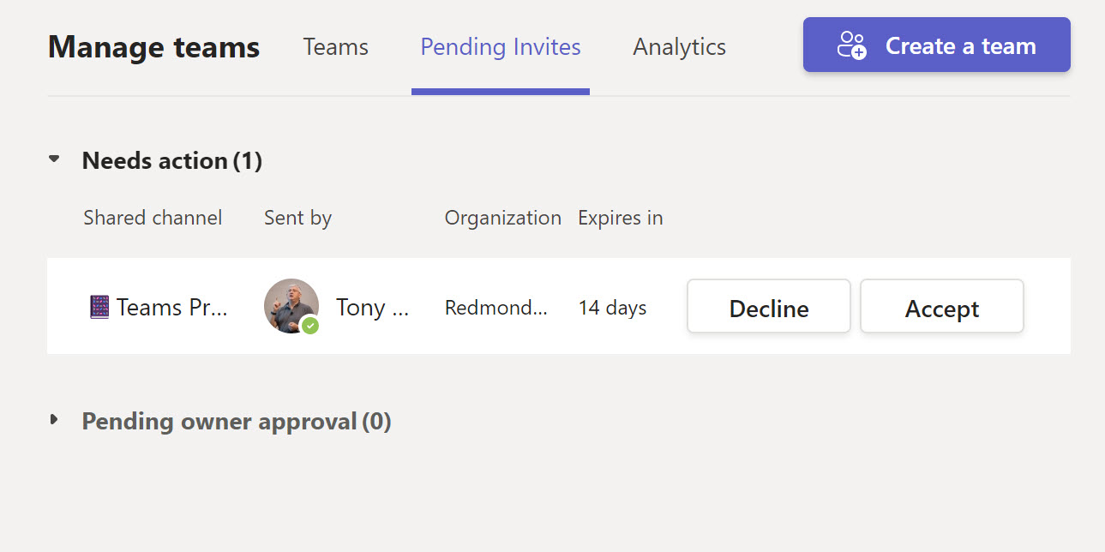1105x552 pixels.
Task: Accept the shared channel invite
Action: pyautogui.click(x=940, y=306)
